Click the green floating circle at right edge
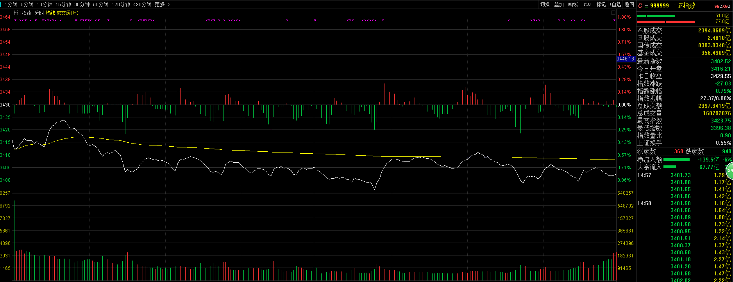 (729, 171)
